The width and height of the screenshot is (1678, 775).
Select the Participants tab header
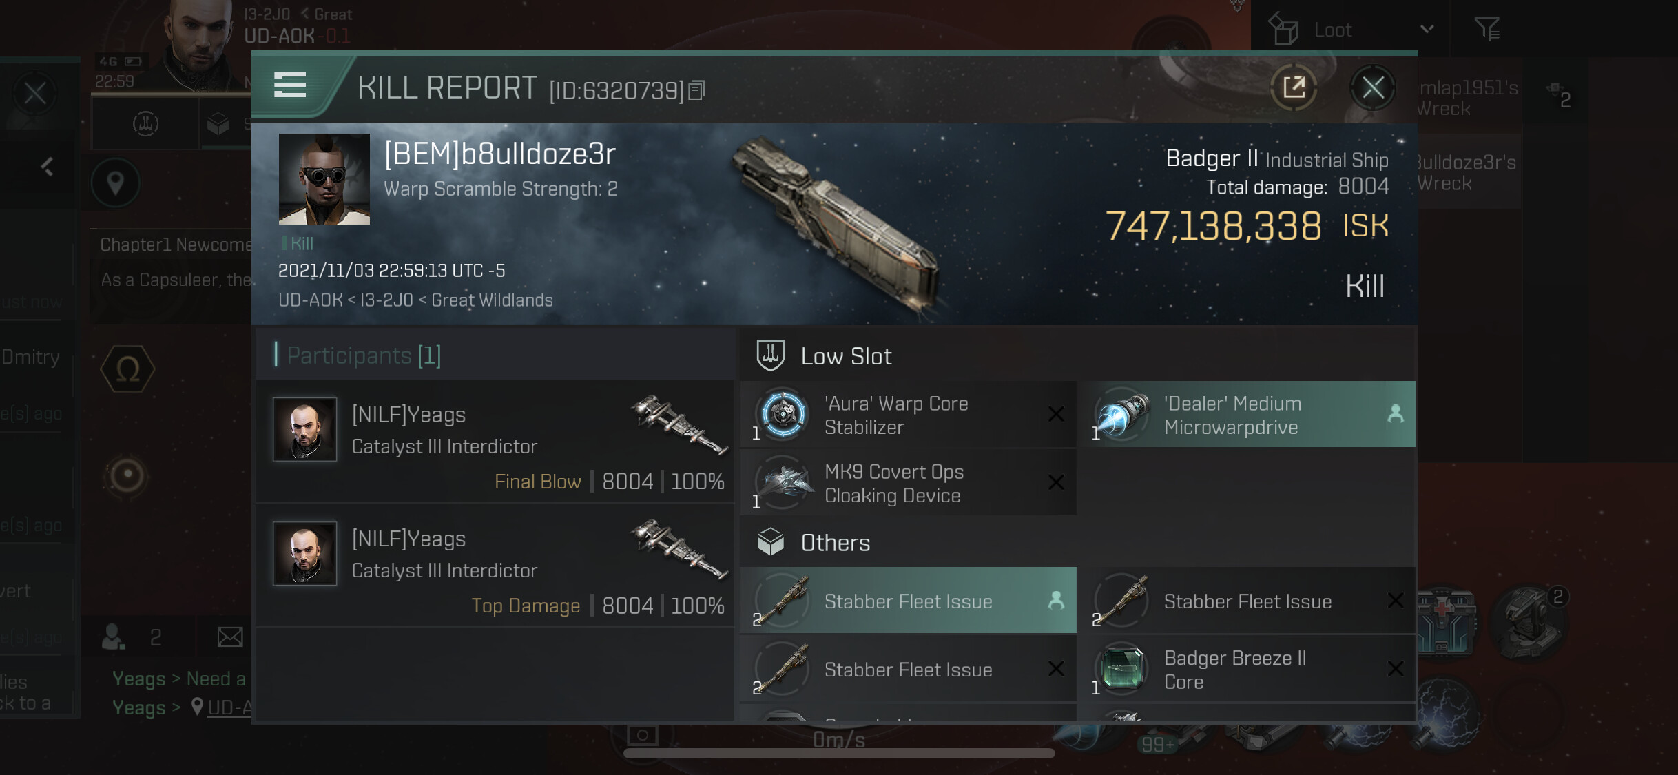click(364, 355)
